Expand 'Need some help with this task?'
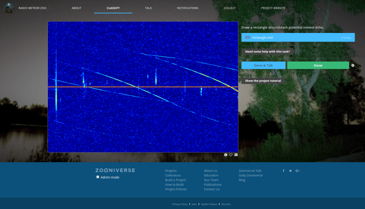This screenshot has width=365, height=209. click(x=267, y=51)
